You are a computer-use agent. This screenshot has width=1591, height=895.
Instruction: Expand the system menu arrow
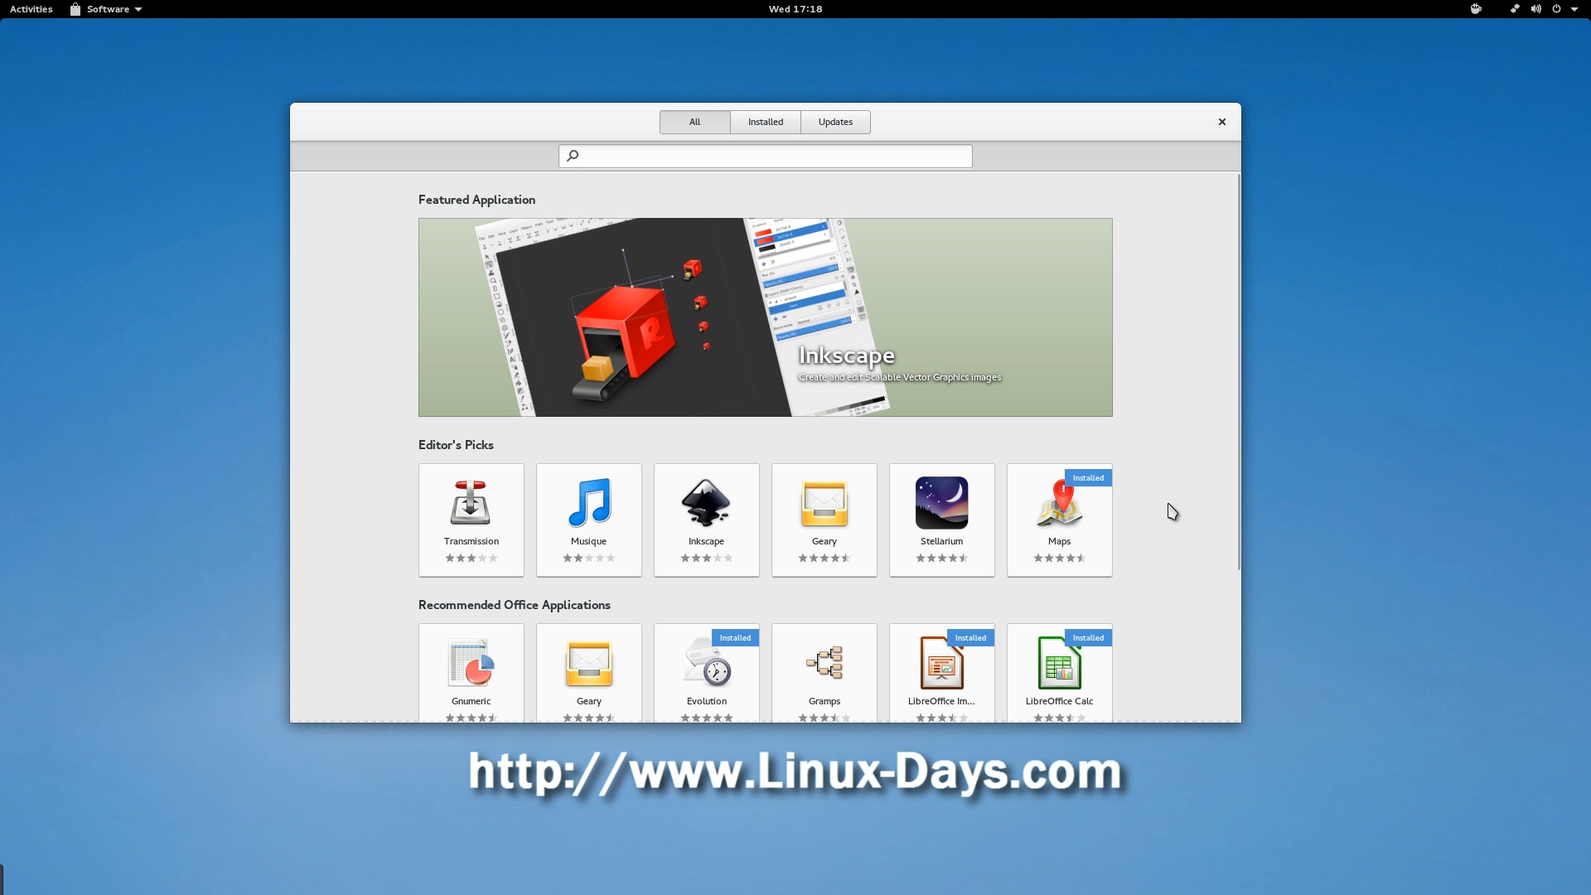pyautogui.click(x=1574, y=9)
